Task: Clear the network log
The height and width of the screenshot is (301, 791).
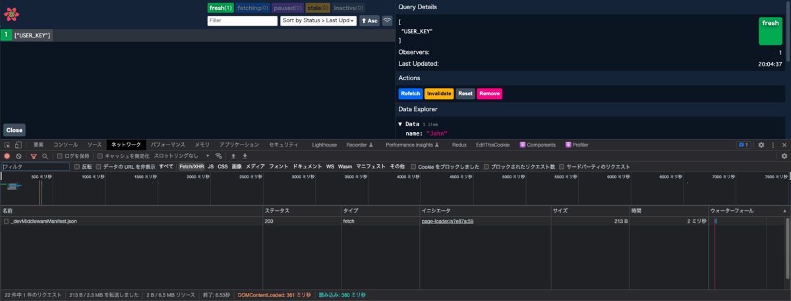Action: 19,156
